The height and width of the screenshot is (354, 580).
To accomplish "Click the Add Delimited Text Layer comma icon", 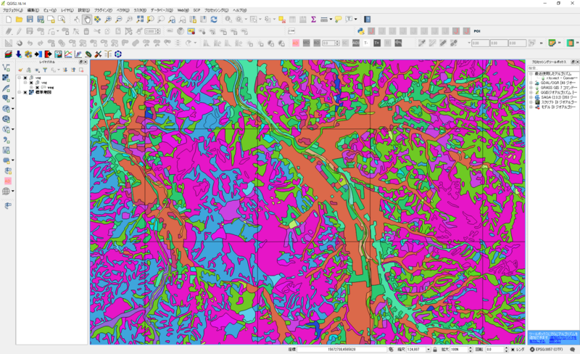I will 6,140.
